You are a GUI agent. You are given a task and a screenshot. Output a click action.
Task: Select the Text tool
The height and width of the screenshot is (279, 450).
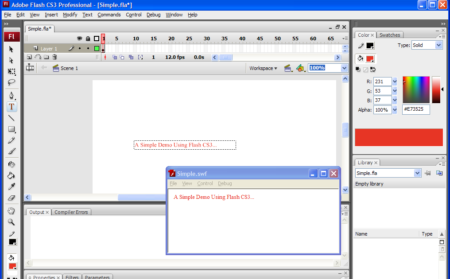pos(12,107)
